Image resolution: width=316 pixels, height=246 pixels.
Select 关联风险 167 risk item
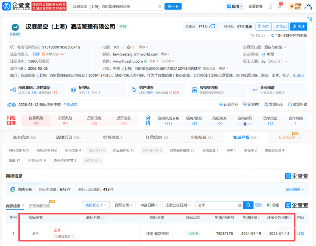coord(65,121)
